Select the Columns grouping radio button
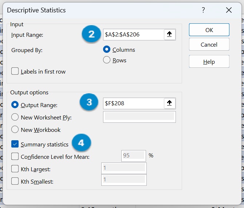244x208 pixels. tap(107, 50)
